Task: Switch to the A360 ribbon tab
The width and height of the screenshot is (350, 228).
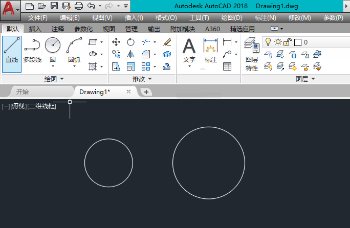Action: [x=212, y=29]
